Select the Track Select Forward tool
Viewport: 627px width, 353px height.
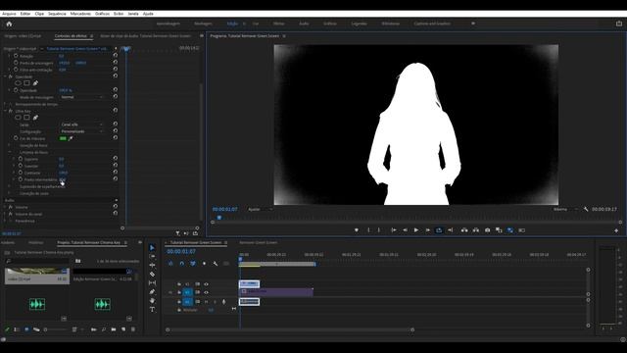point(152,257)
